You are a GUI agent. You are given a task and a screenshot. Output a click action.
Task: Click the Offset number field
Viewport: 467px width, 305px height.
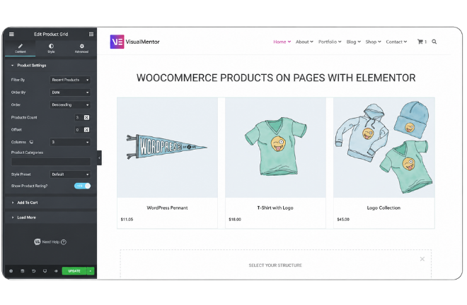[x=79, y=130]
